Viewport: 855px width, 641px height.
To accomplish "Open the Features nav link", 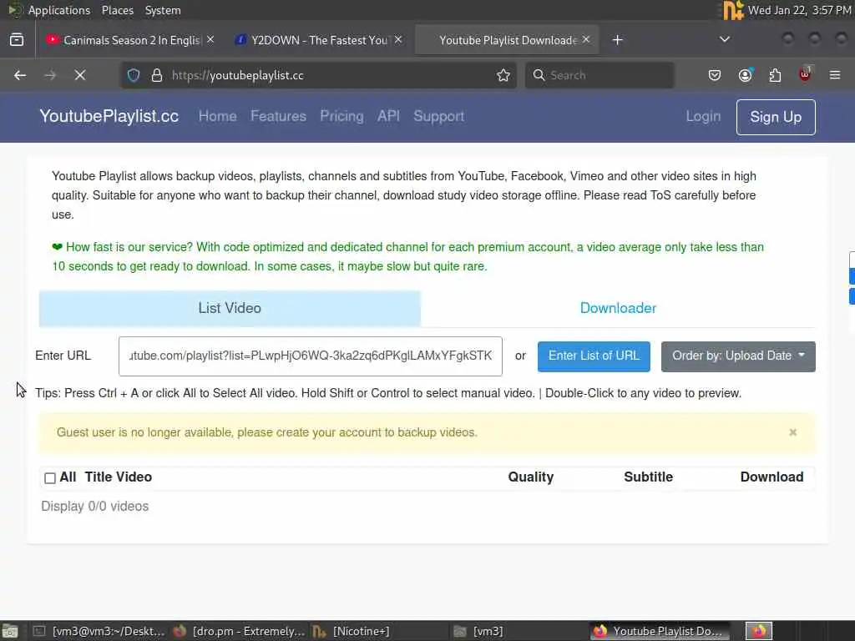I will (278, 116).
